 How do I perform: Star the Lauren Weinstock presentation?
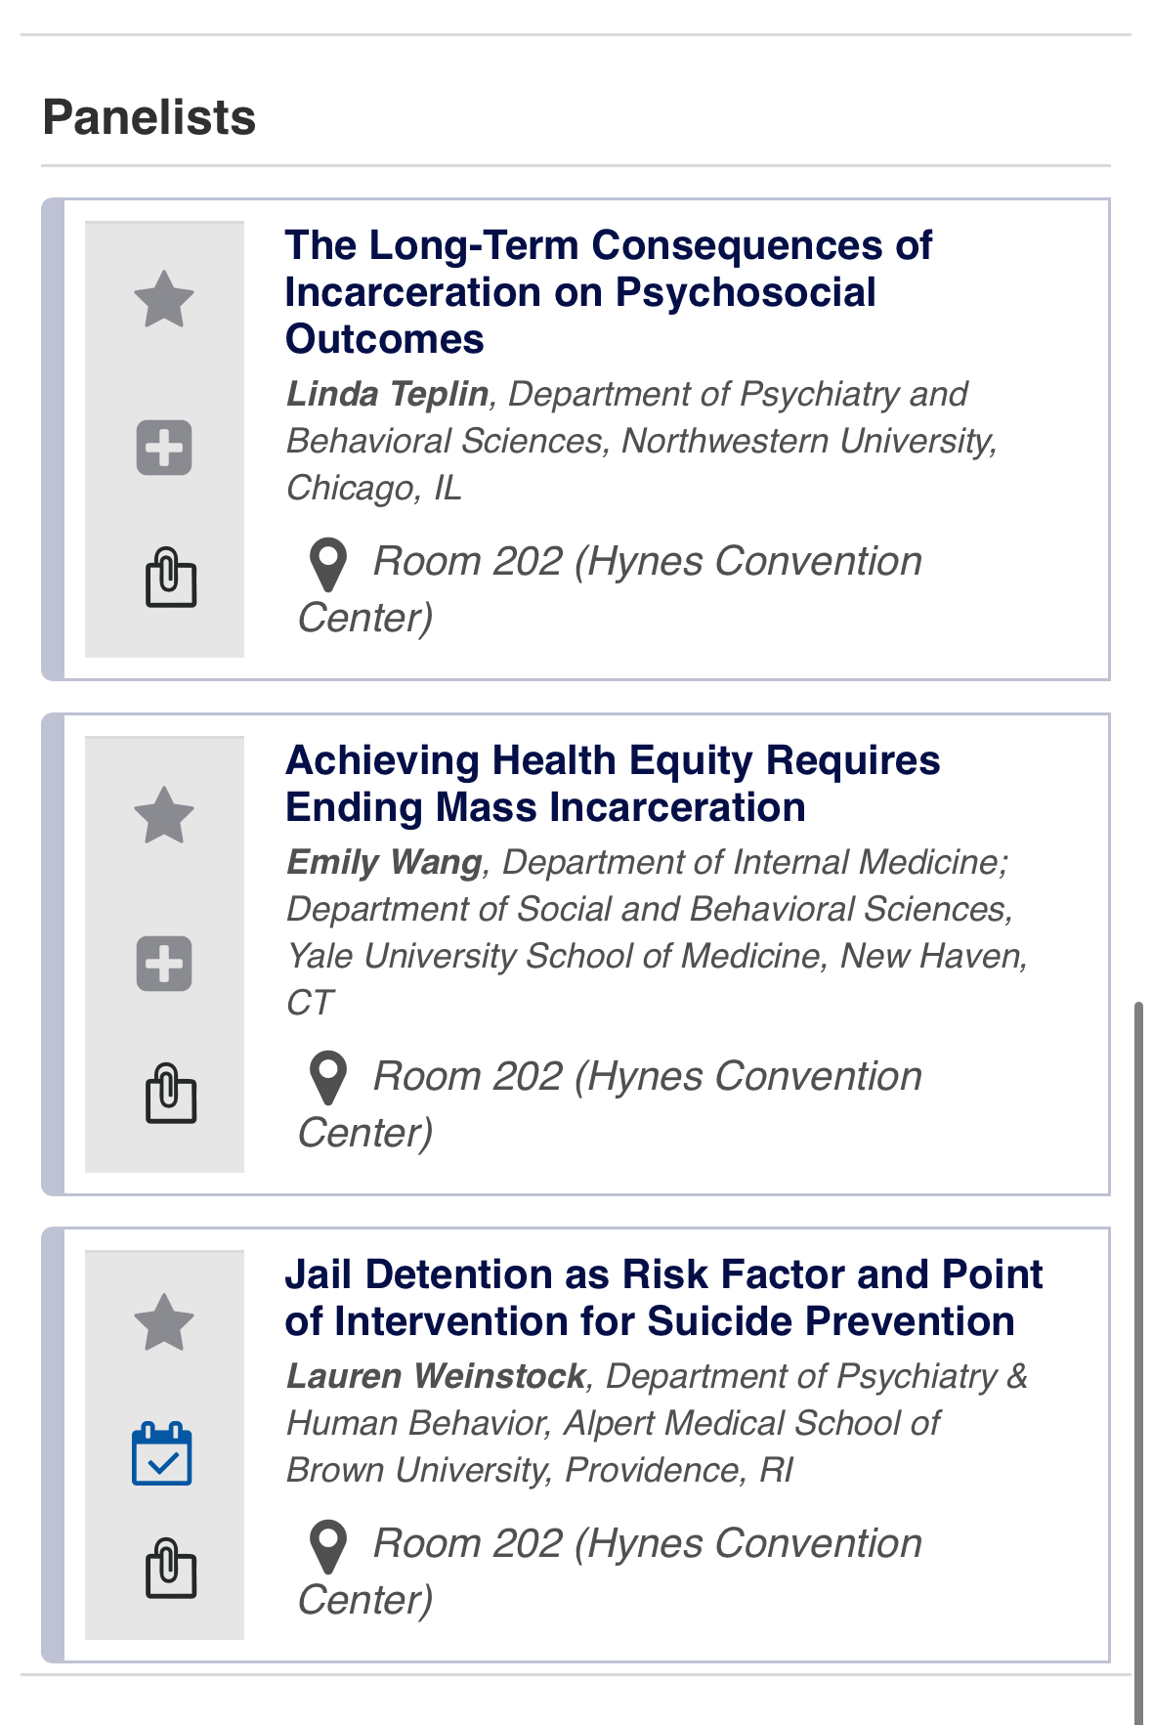click(x=164, y=1322)
